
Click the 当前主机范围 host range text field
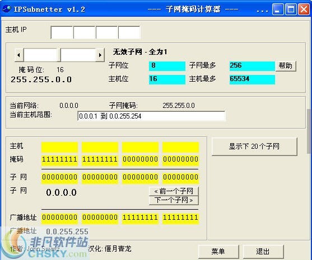click(x=151, y=116)
